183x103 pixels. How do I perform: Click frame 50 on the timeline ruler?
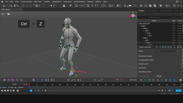click(106, 85)
